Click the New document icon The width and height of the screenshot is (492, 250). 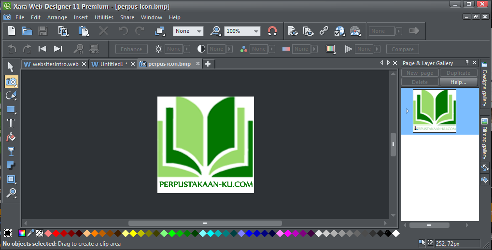click(x=12, y=31)
